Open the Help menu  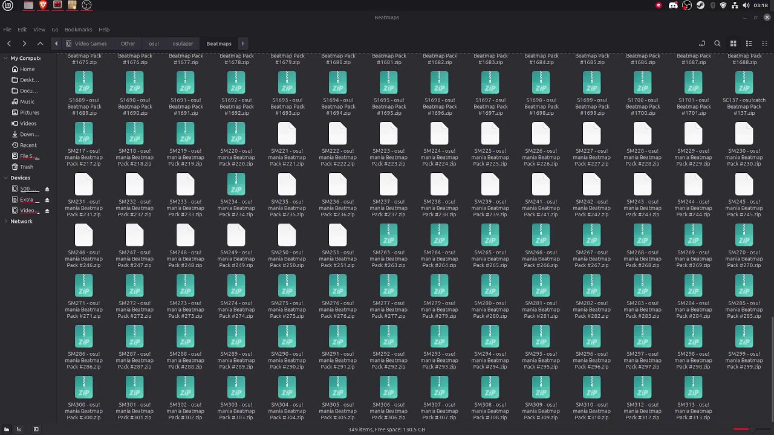[104, 30]
